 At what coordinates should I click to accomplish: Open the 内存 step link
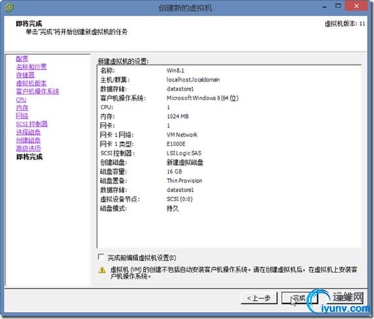pyautogui.click(x=22, y=107)
